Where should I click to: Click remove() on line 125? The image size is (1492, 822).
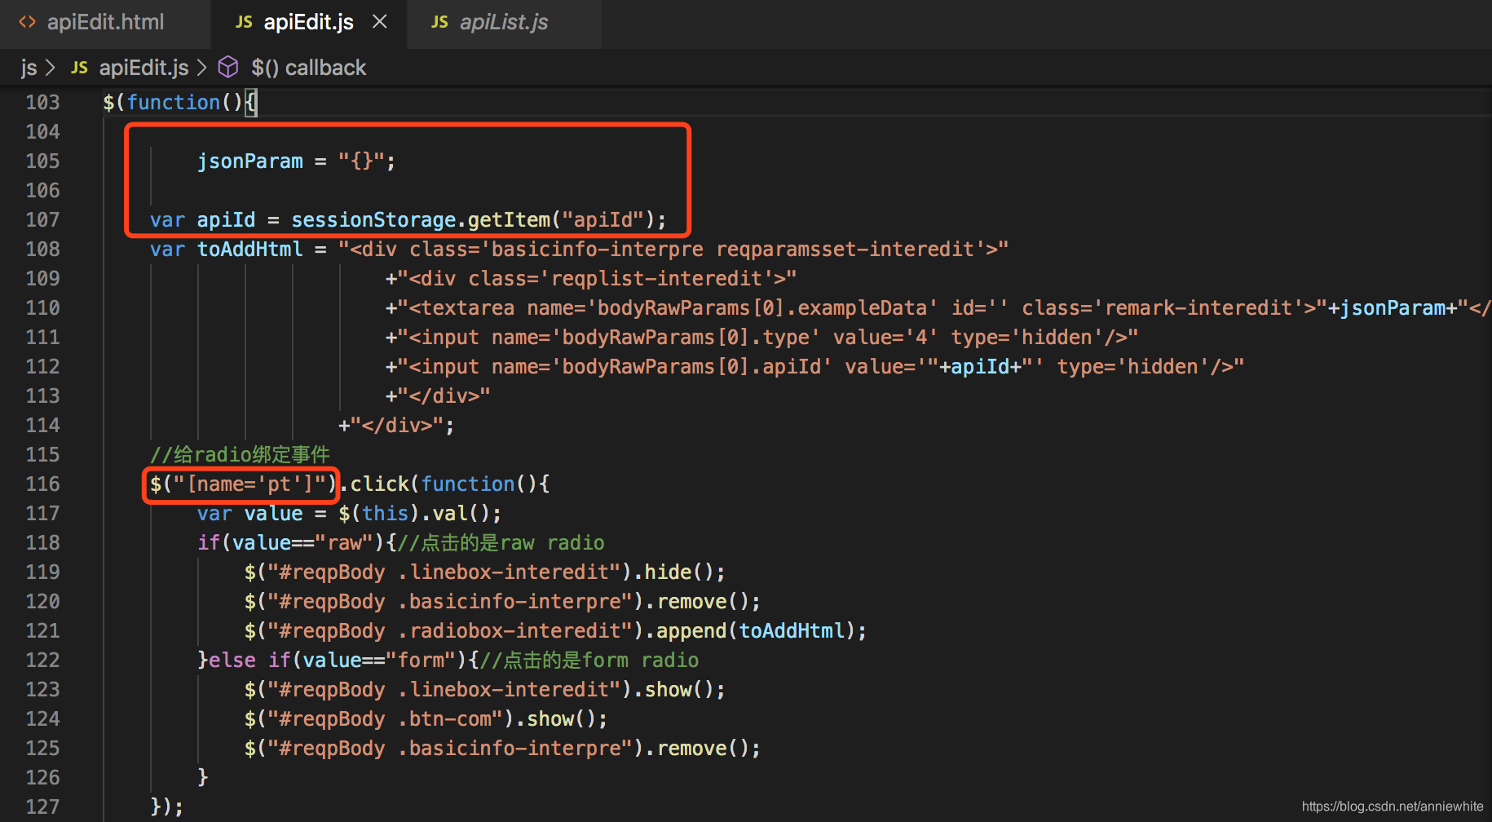click(x=704, y=748)
